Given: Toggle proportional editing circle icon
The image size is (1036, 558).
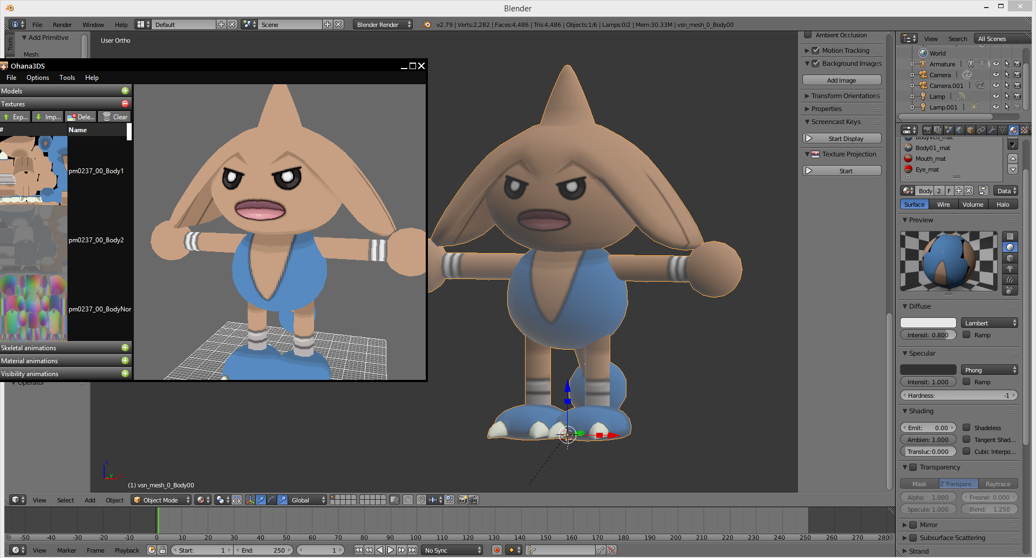Looking at the screenshot, I should (x=408, y=500).
